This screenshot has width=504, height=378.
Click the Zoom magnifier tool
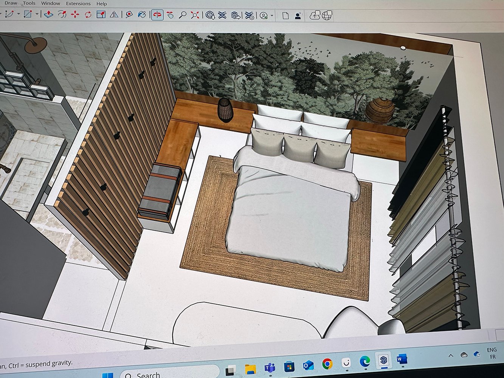[183, 15]
